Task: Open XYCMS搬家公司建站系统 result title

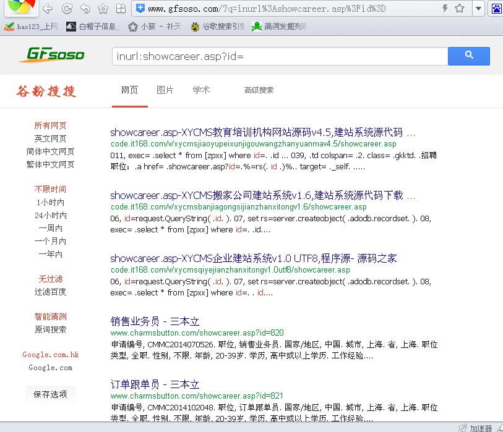Action: coord(263,195)
